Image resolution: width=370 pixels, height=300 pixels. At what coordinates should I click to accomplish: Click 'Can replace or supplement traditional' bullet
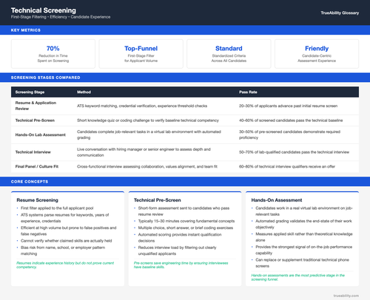[303, 263]
